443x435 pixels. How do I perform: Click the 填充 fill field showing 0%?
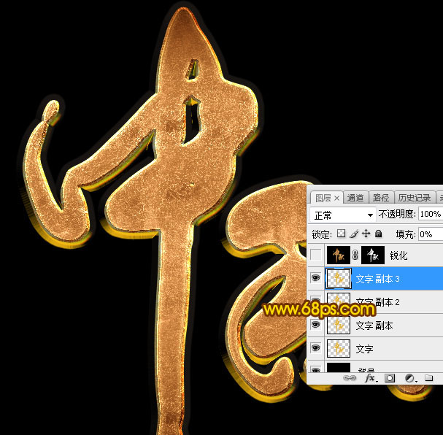[431, 234]
